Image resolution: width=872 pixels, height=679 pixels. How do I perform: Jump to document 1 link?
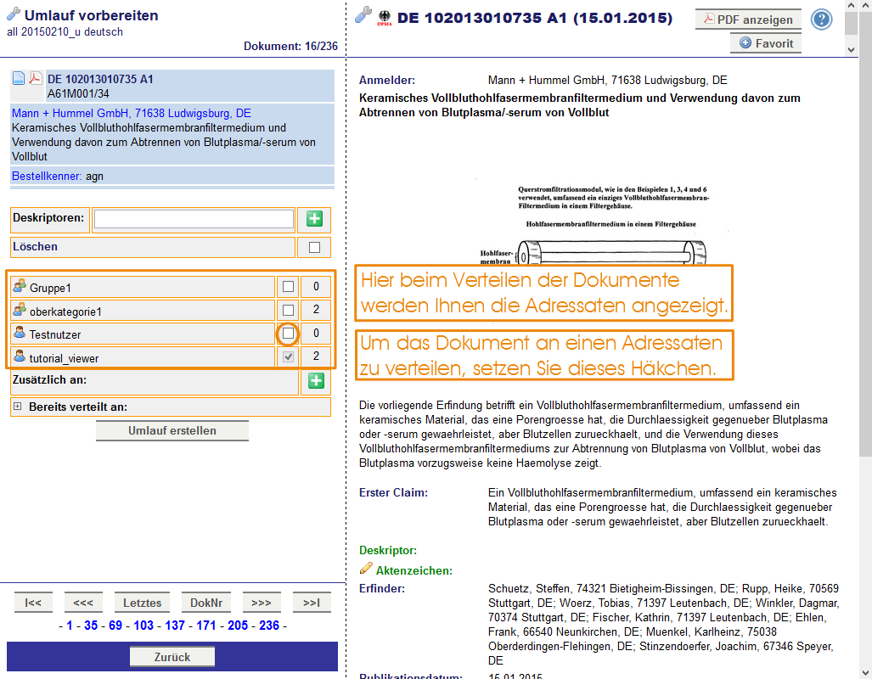click(70, 626)
